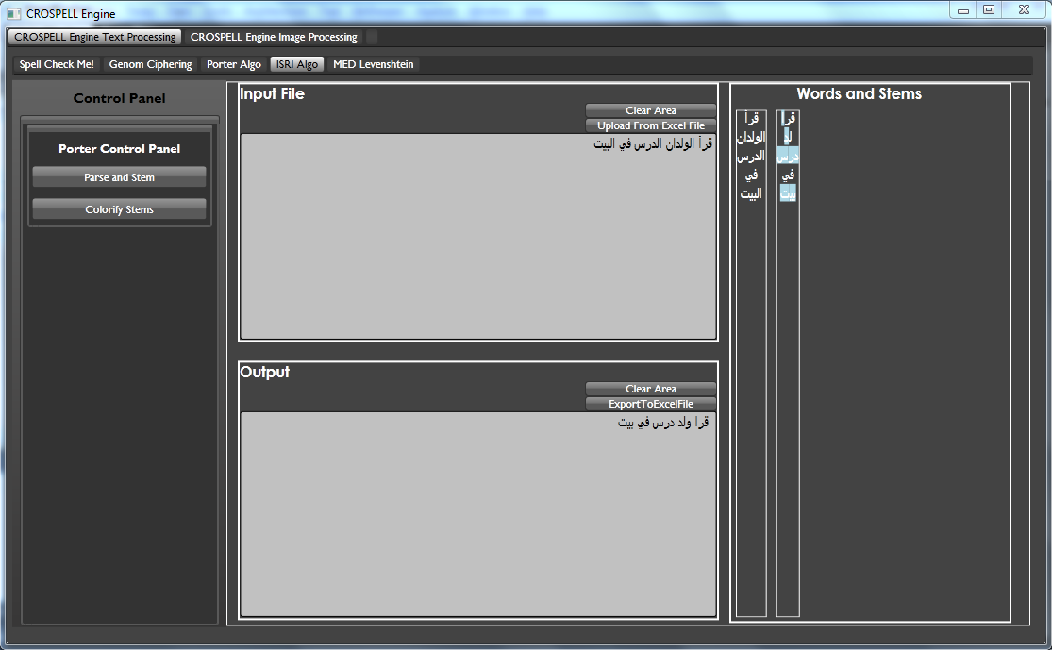Select the ISRI Algo tab

[x=297, y=64]
